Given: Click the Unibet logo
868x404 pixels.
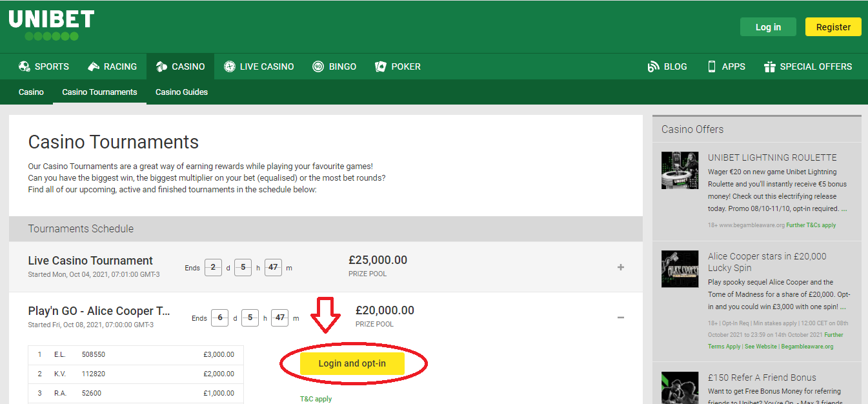Looking at the screenshot, I should pos(52,25).
